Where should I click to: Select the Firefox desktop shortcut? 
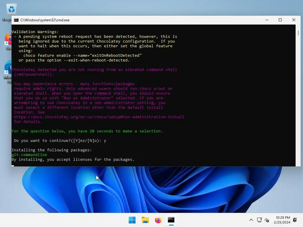point(8,42)
